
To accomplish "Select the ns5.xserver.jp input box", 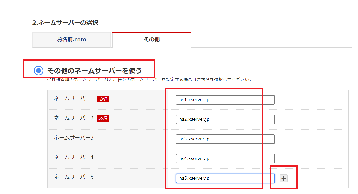I will tap(225, 178).
